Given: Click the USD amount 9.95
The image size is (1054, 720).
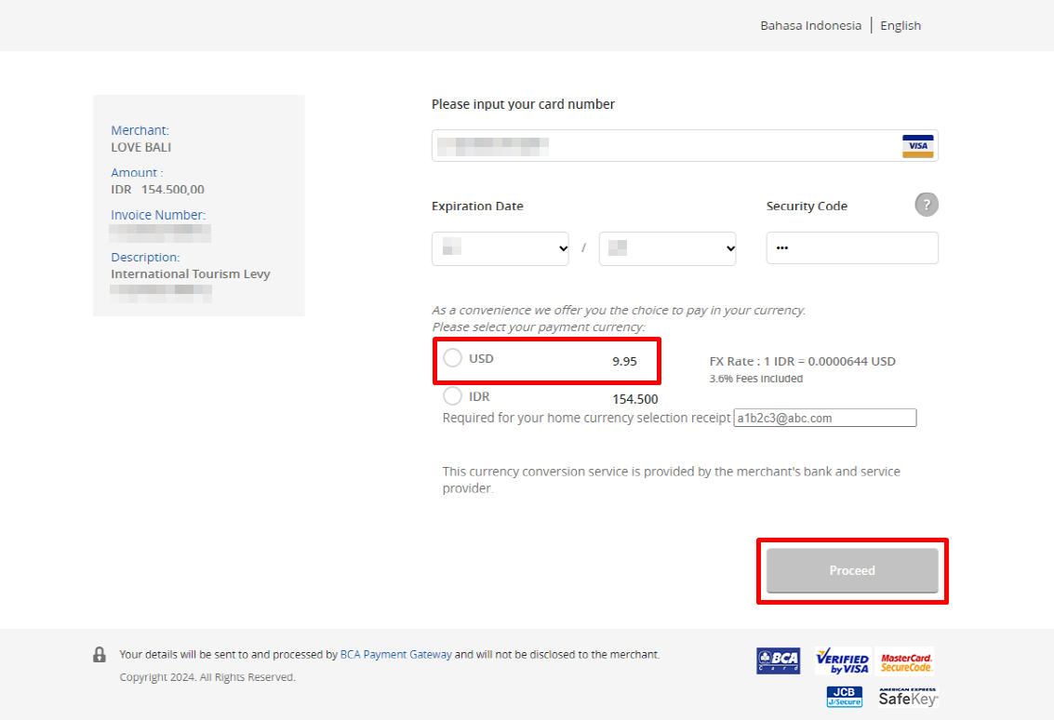Looking at the screenshot, I should 624,362.
